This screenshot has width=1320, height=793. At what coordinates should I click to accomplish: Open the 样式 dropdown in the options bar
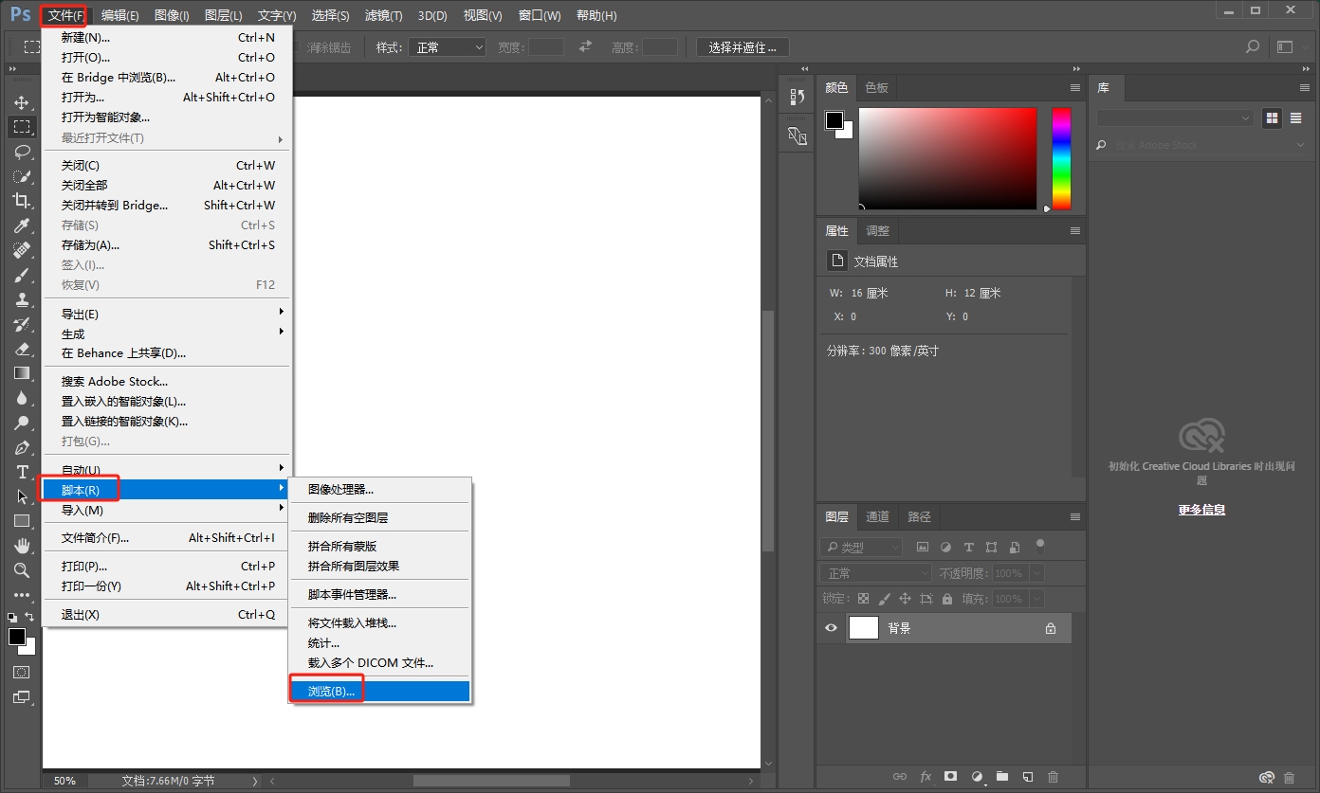[x=447, y=46]
